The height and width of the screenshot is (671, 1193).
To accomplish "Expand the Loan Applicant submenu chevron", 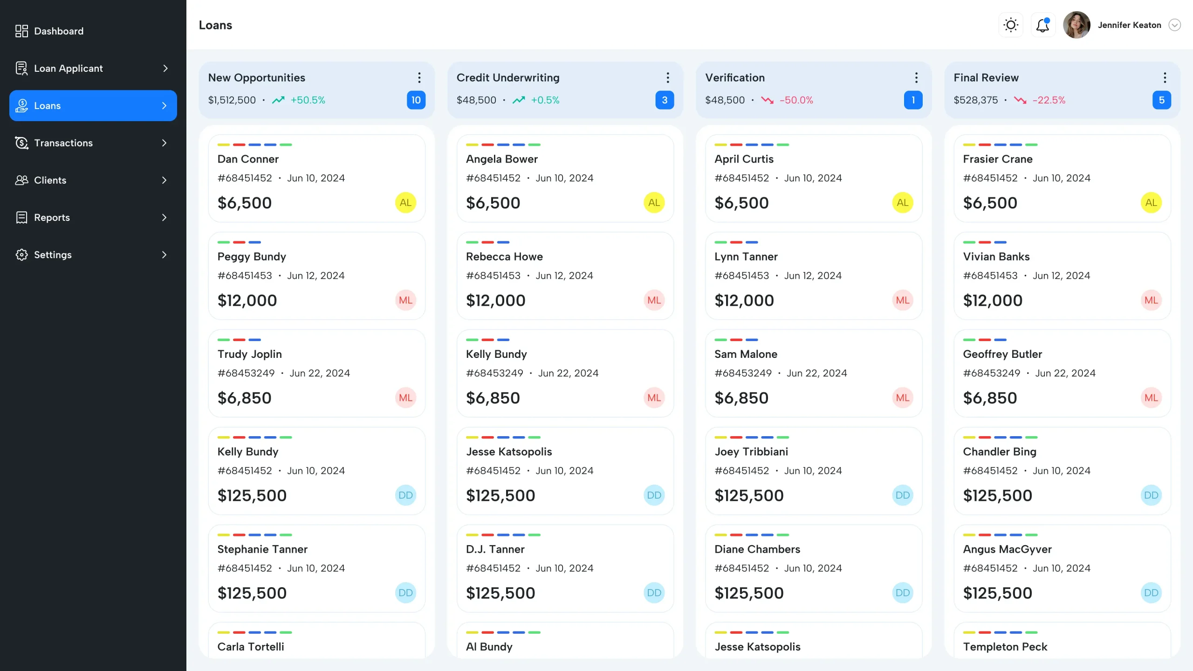I will [165, 68].
